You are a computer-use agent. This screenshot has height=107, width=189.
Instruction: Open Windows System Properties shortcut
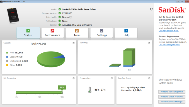click(x=172, y=97)
